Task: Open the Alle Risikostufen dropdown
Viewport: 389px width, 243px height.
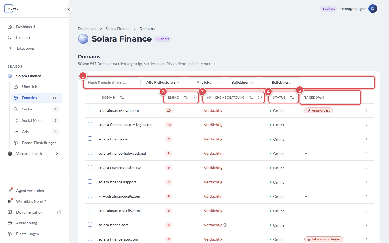Action: tap(163, 82)
